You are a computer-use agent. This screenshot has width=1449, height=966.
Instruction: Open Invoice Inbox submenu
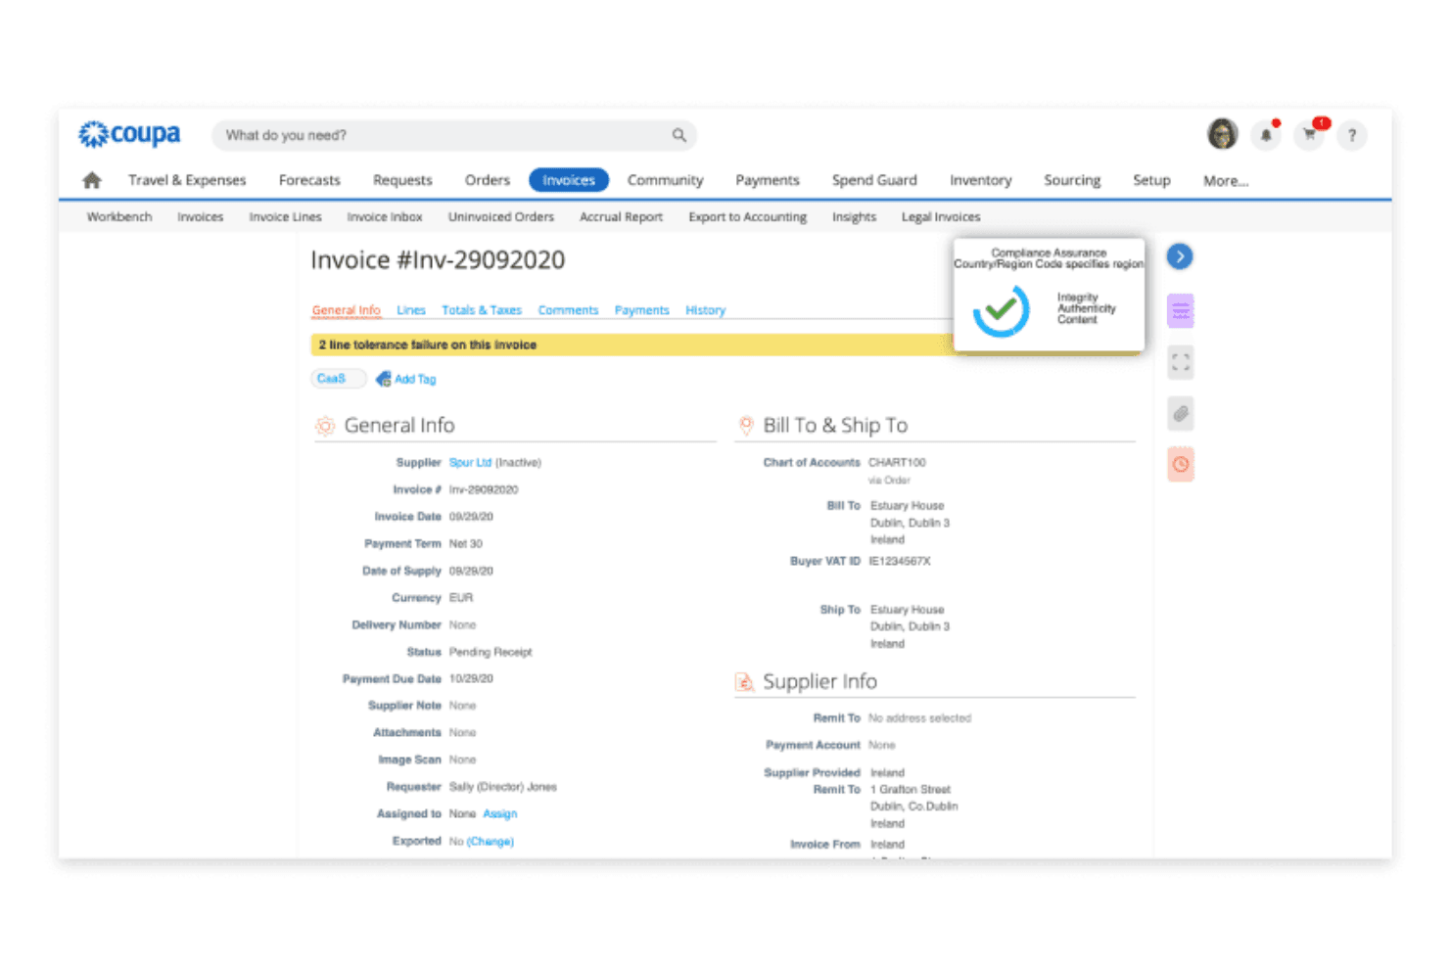(385, 217)
